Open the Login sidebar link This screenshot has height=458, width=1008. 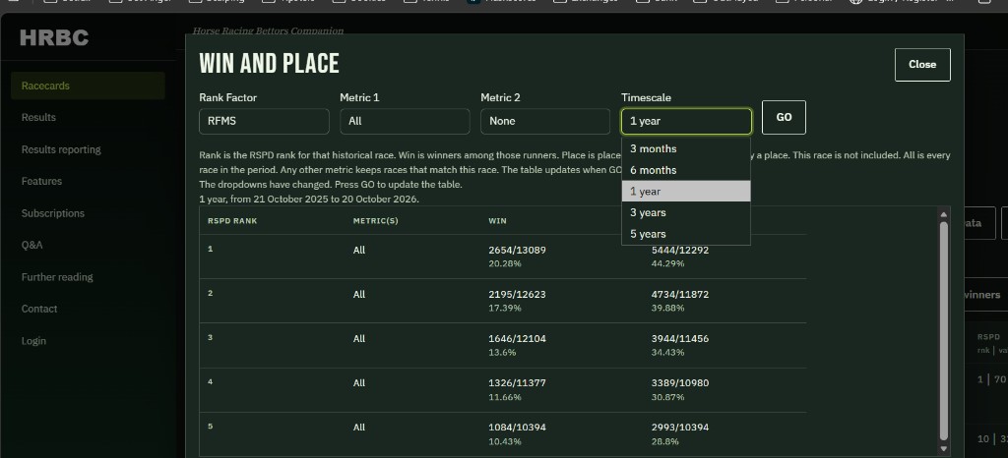tap(33, 341)
